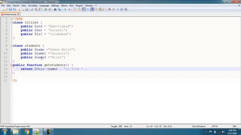Screen dimensions: 241x135
Task: Click the Windows Start button
Action: pyautogui.click(x=5, y=132)
